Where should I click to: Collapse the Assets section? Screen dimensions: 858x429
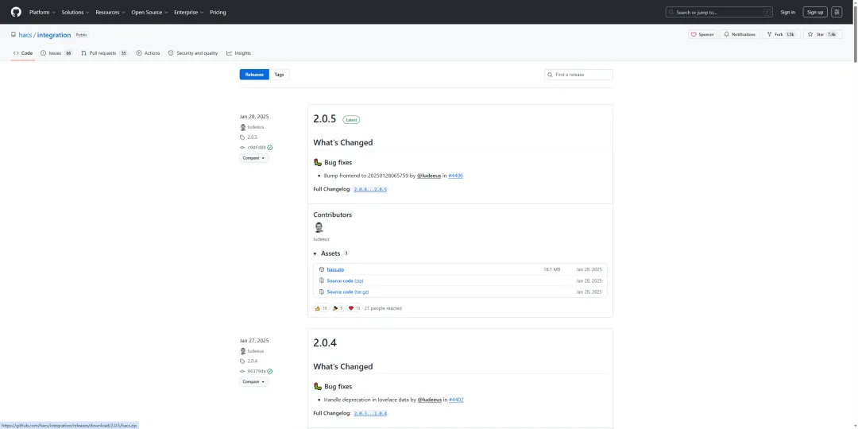(x=331, y=253)
